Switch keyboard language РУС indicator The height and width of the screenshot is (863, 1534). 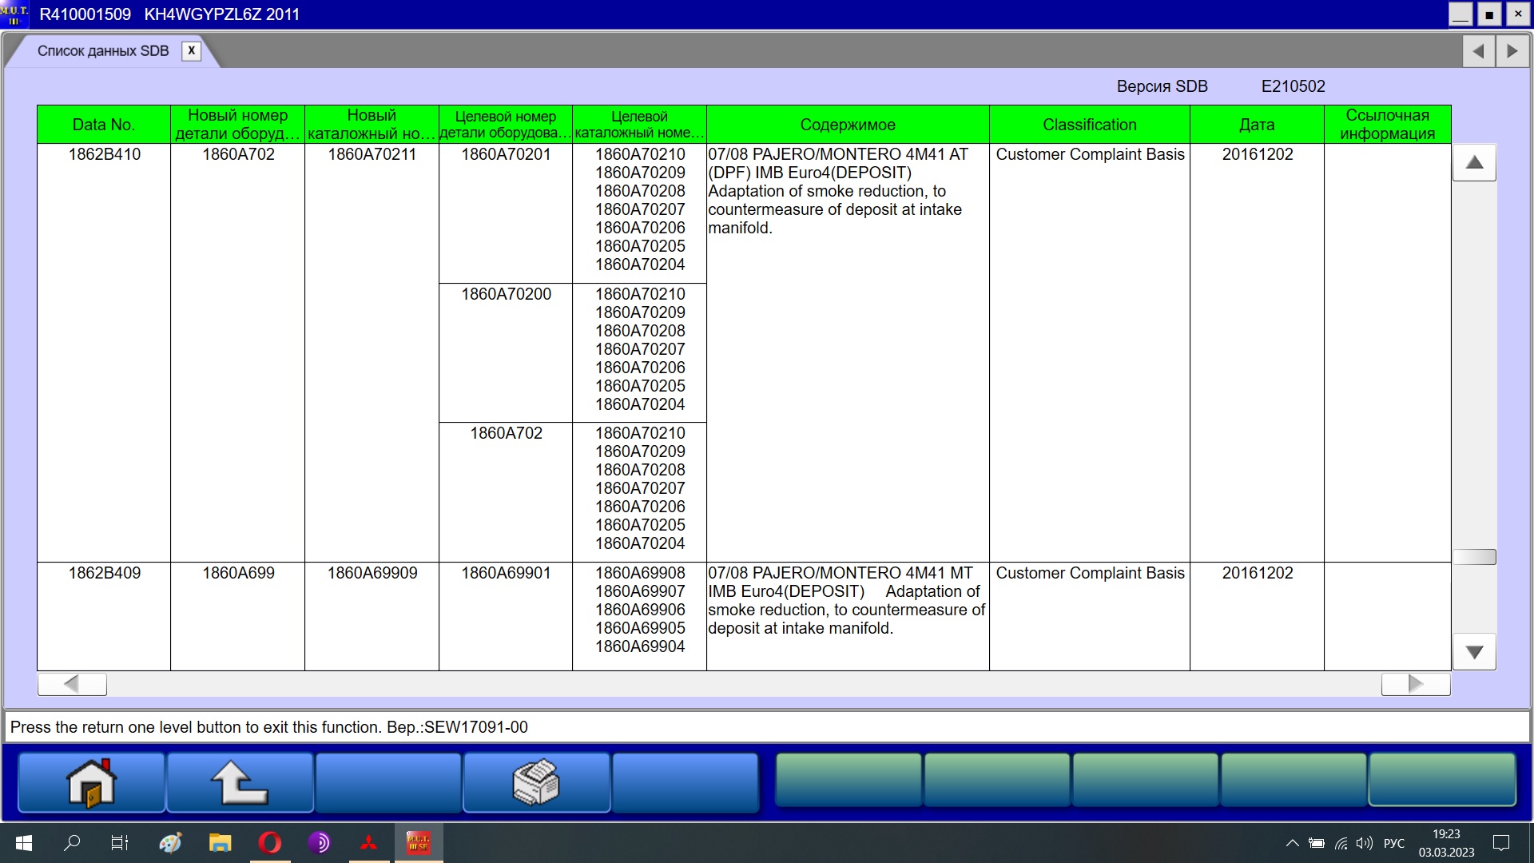(1393, 843)
